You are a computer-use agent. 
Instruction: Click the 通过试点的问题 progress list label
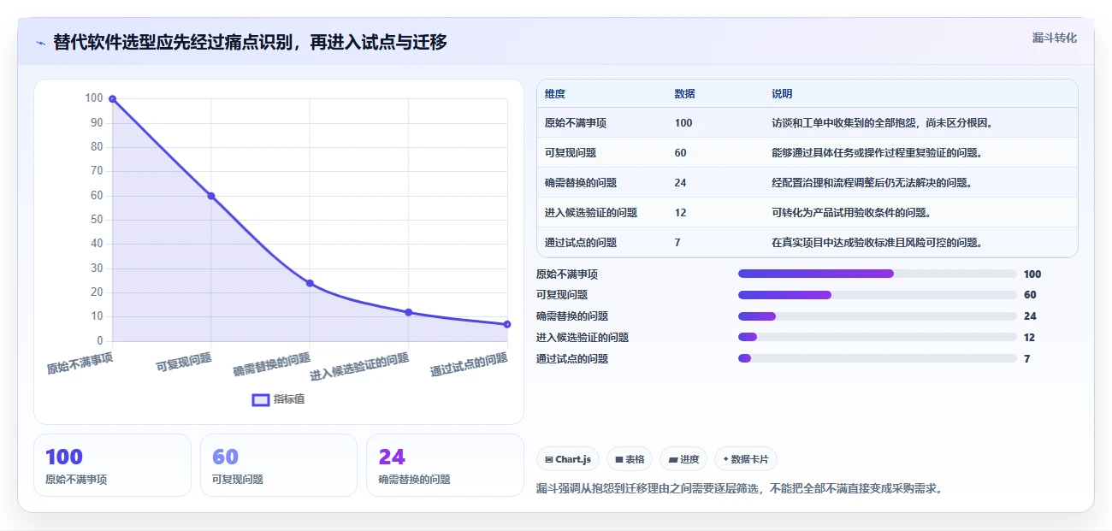(572, 359)
